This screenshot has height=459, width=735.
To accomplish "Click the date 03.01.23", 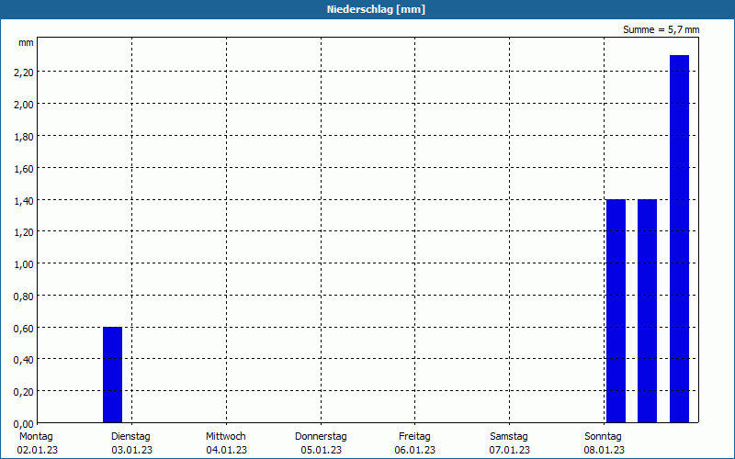I will click(132, 451).
